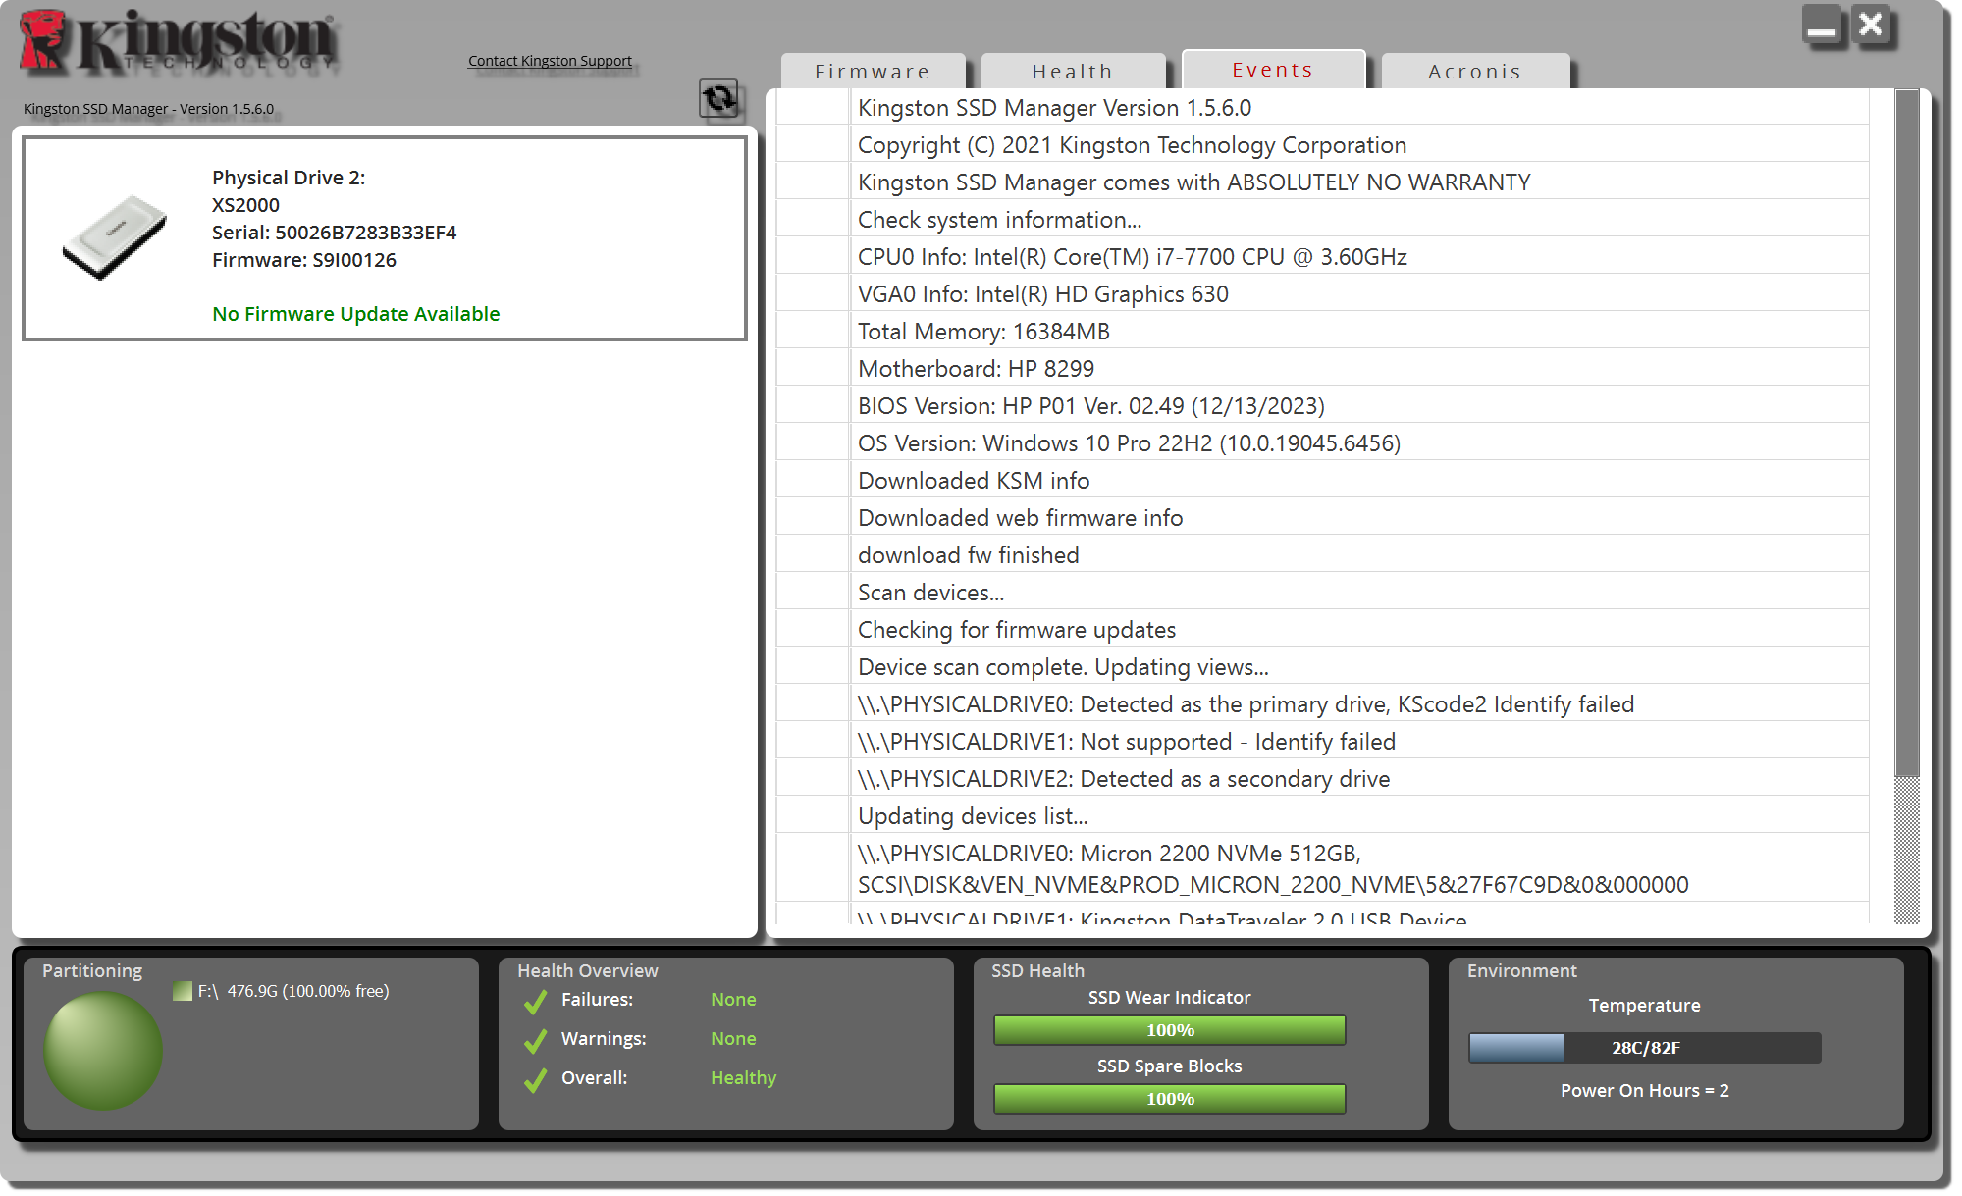
Task: Switch to the Health tab
Action: pos(1073,72)
